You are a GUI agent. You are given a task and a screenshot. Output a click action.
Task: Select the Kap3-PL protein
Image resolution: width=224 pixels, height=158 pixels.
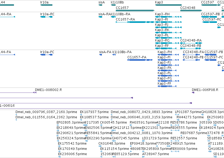[168, 76]
